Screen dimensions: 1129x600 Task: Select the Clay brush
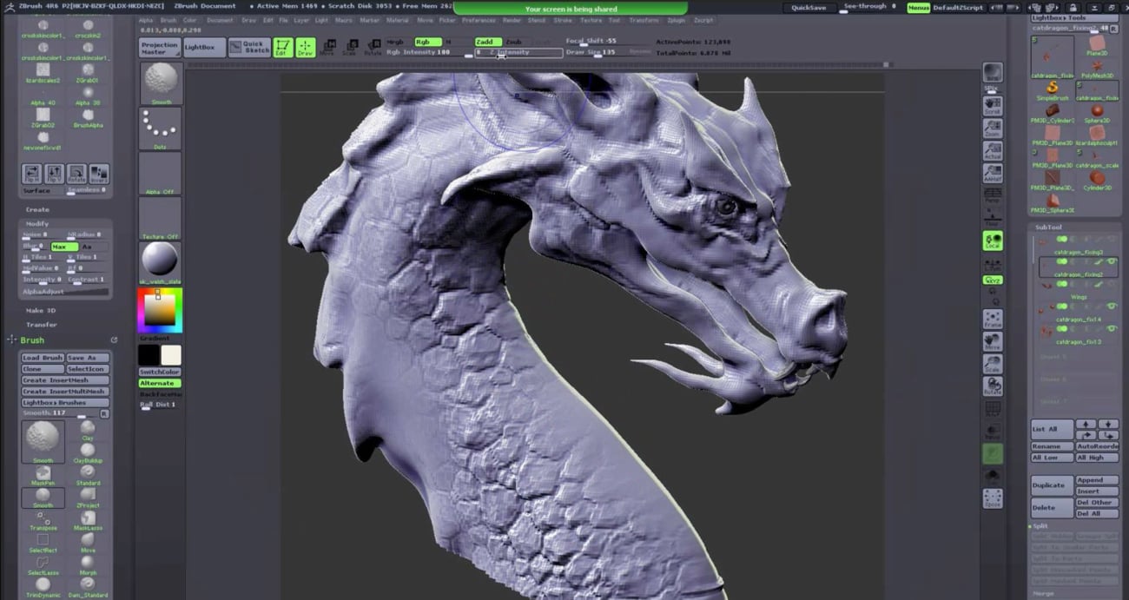tap(88, 429)
